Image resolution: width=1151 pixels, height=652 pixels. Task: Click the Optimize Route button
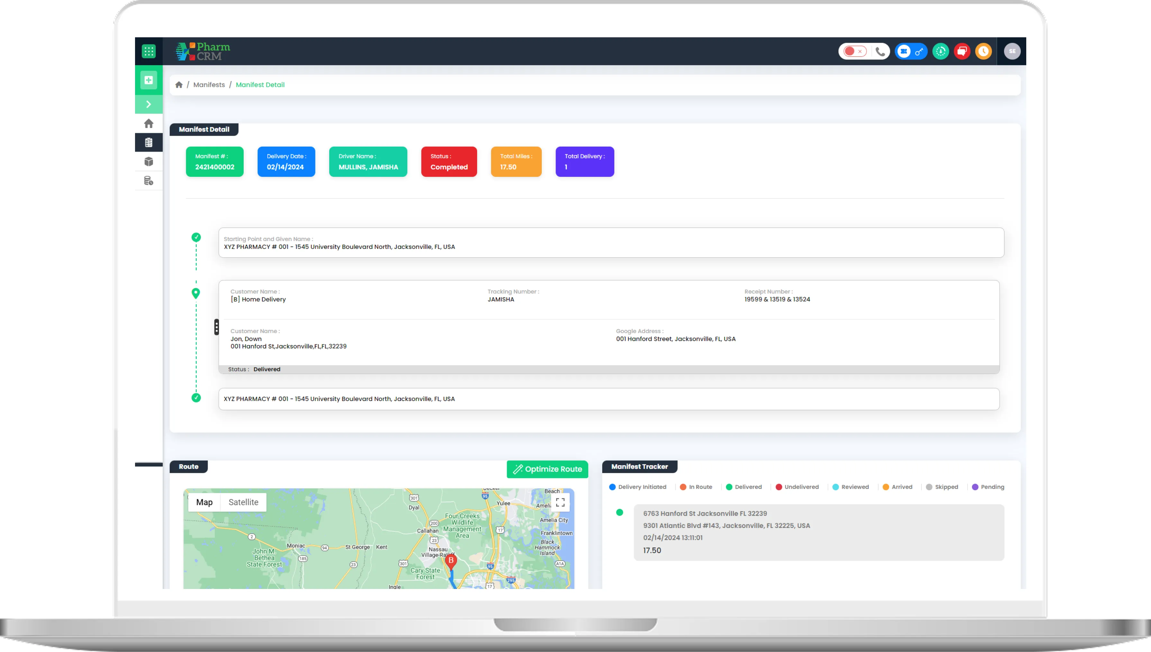[547, 469]
